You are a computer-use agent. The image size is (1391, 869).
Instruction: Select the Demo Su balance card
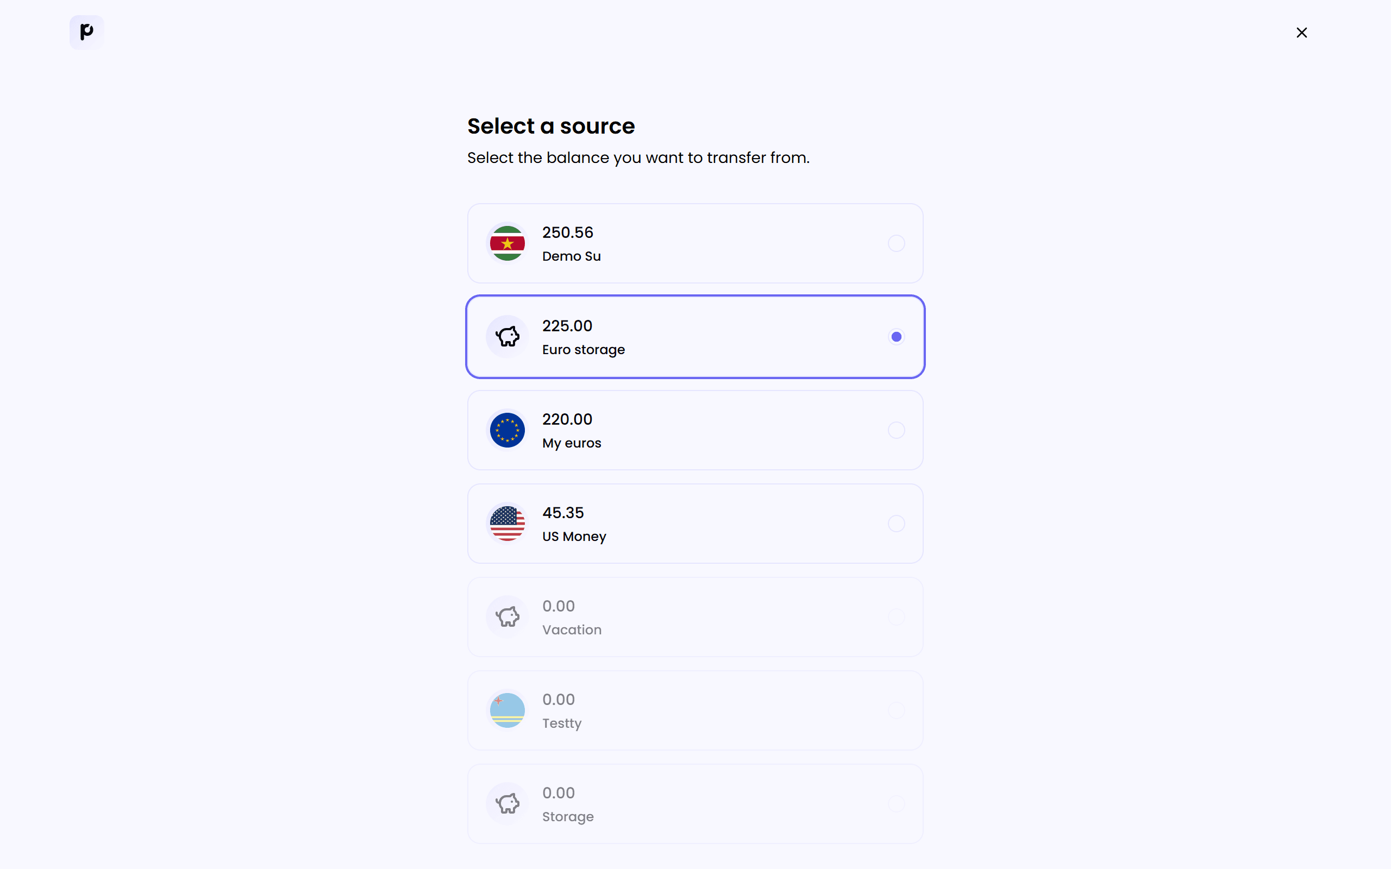click(694, 243)
